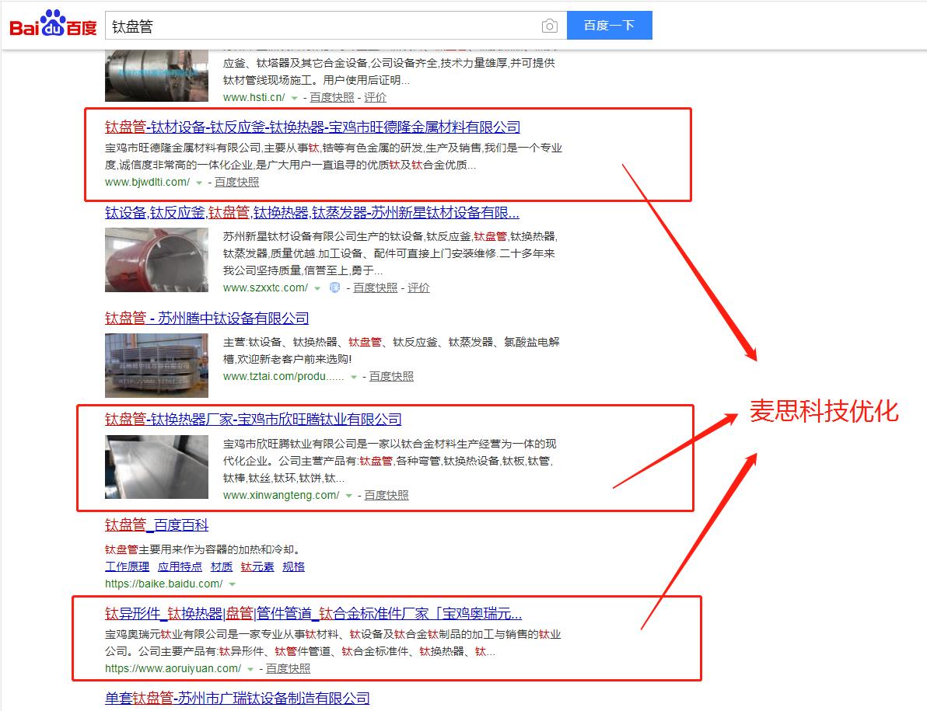Open the 宝鸡市旺德隆金属材料有限公司 result title
927x711 pixels.
point(313,127)
